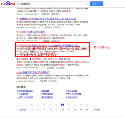This screenshot has width=125, height=118.
Task: Search related term 世界十大拉链品牌
Action: tap(73, 94)
